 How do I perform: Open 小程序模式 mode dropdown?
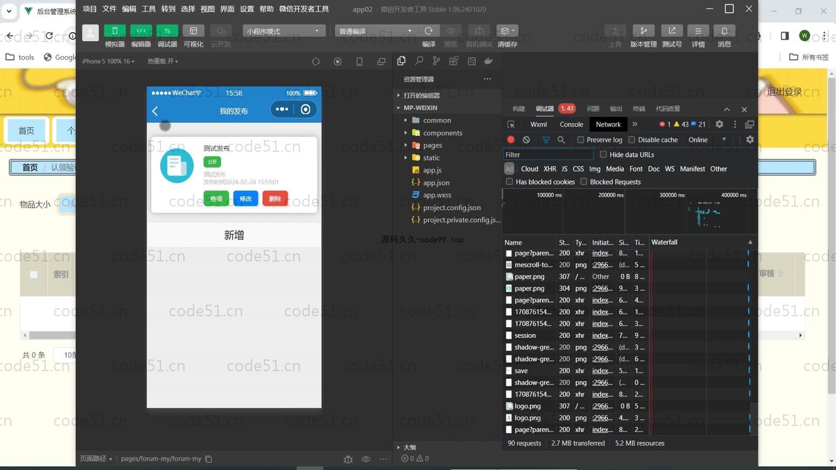(284, 31)
